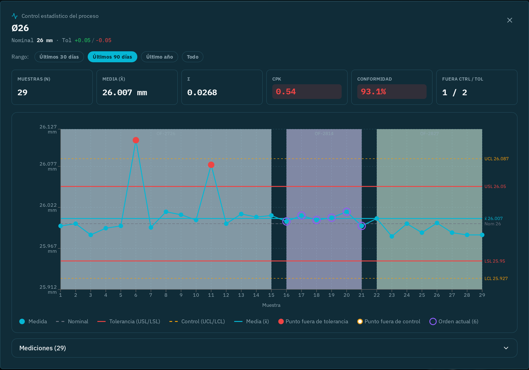Click the Medida legend dot
This screenshot has height=370, width=529.
coord(22,321)
